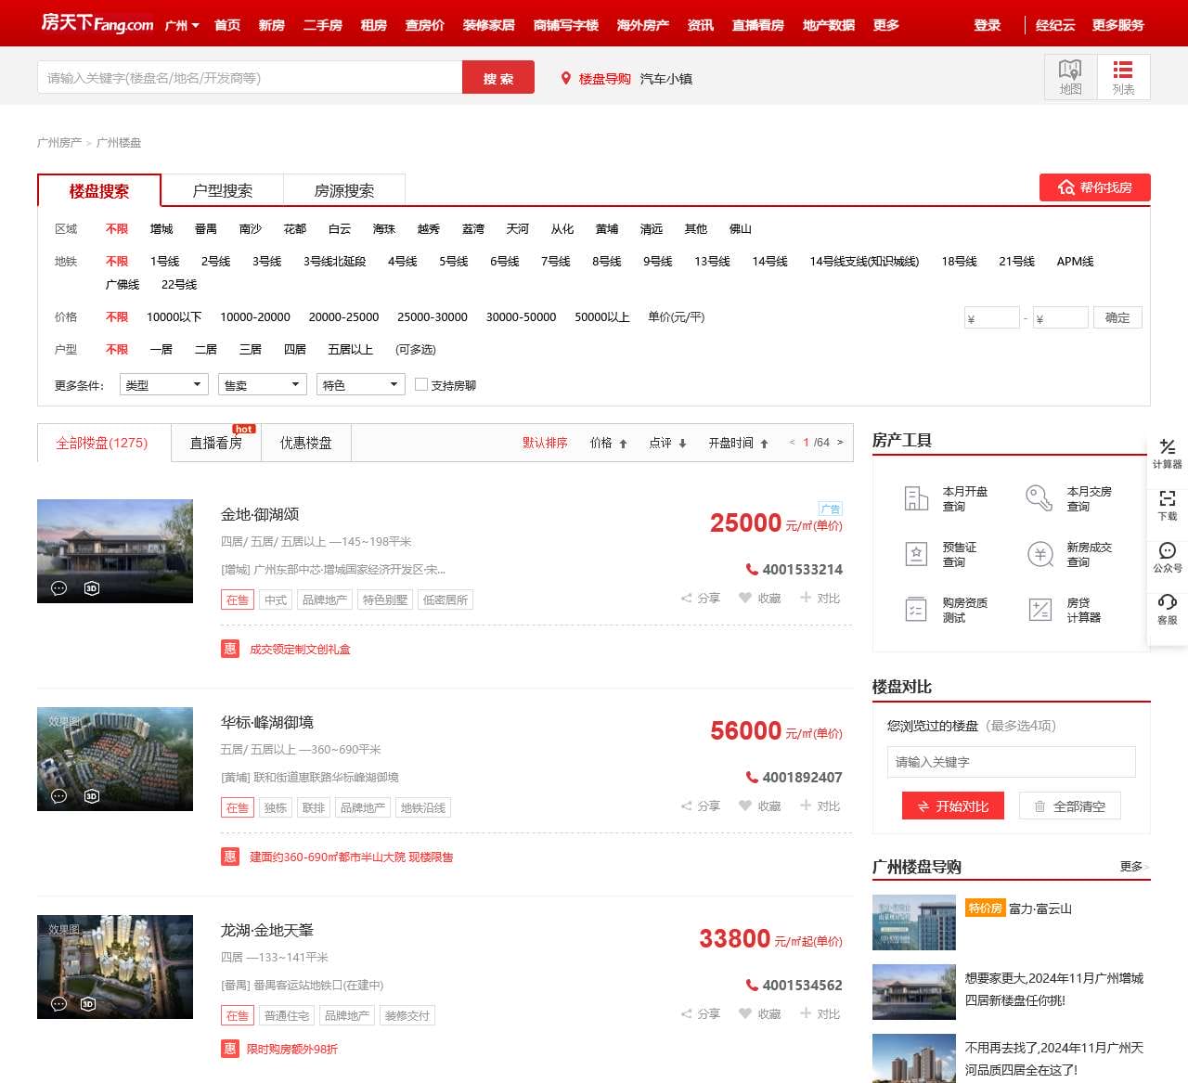Add 金地·御湖颂 to comparison

pos(820,599)
